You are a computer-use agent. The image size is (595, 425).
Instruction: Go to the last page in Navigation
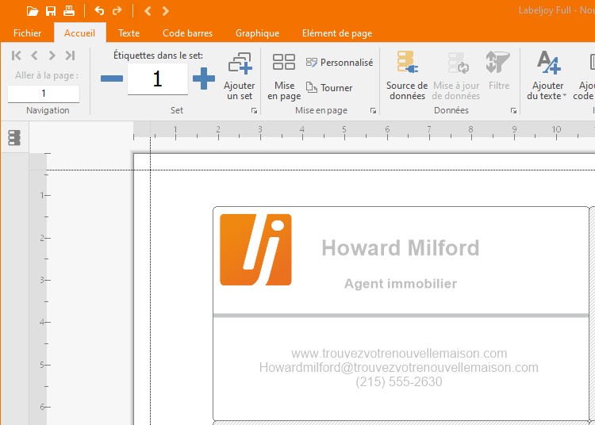coord(70,56)
